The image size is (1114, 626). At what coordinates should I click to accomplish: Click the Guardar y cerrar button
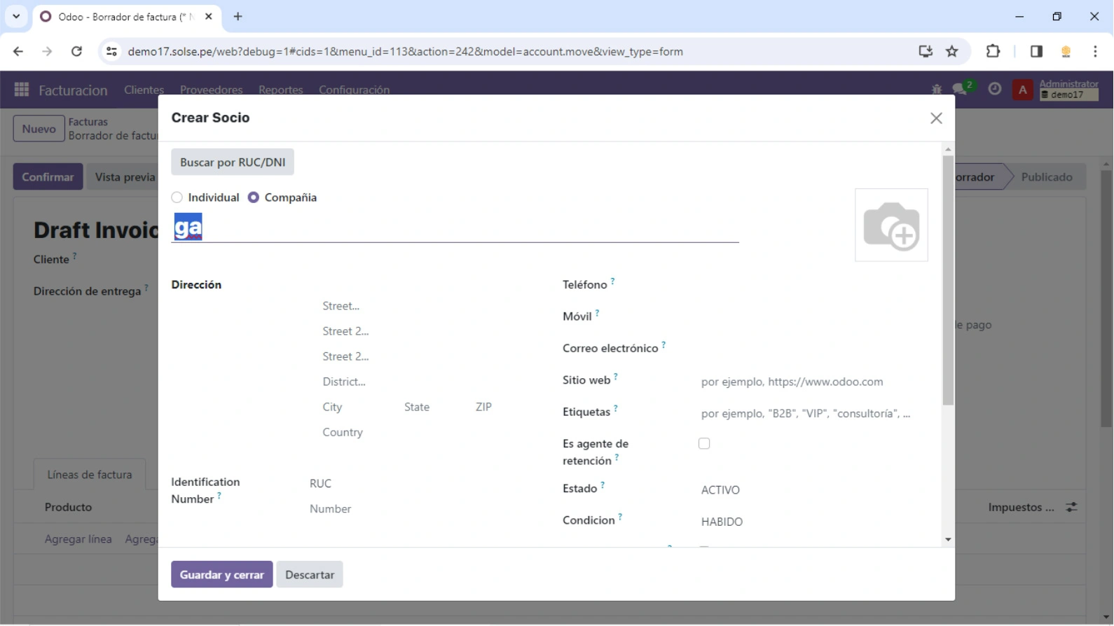[221, 574]
